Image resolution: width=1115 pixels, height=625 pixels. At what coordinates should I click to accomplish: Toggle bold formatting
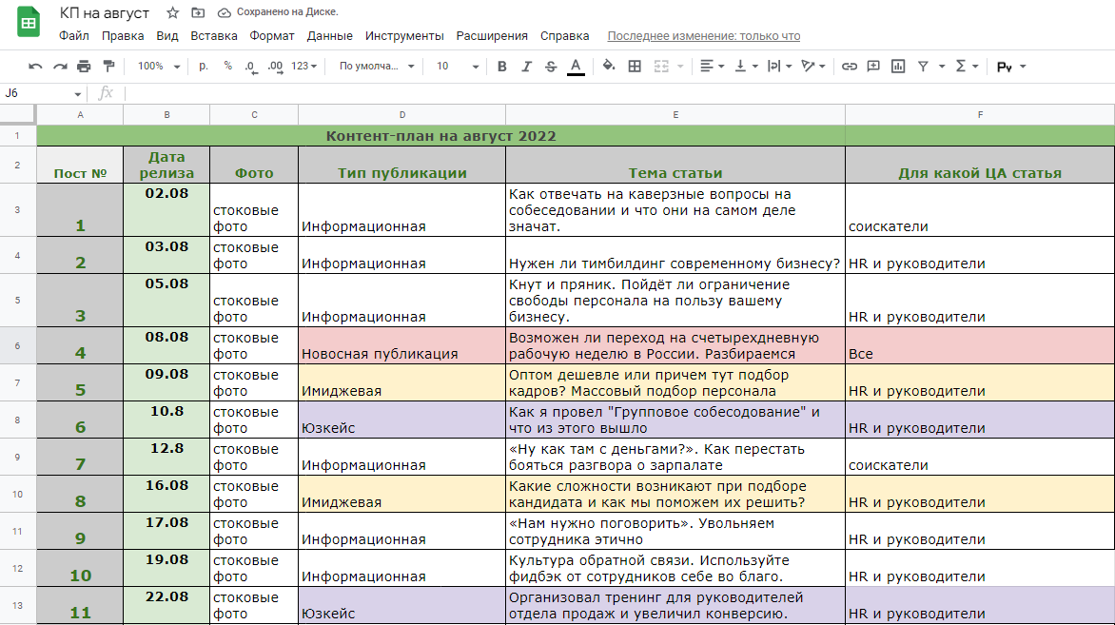(x=501, y=67)
